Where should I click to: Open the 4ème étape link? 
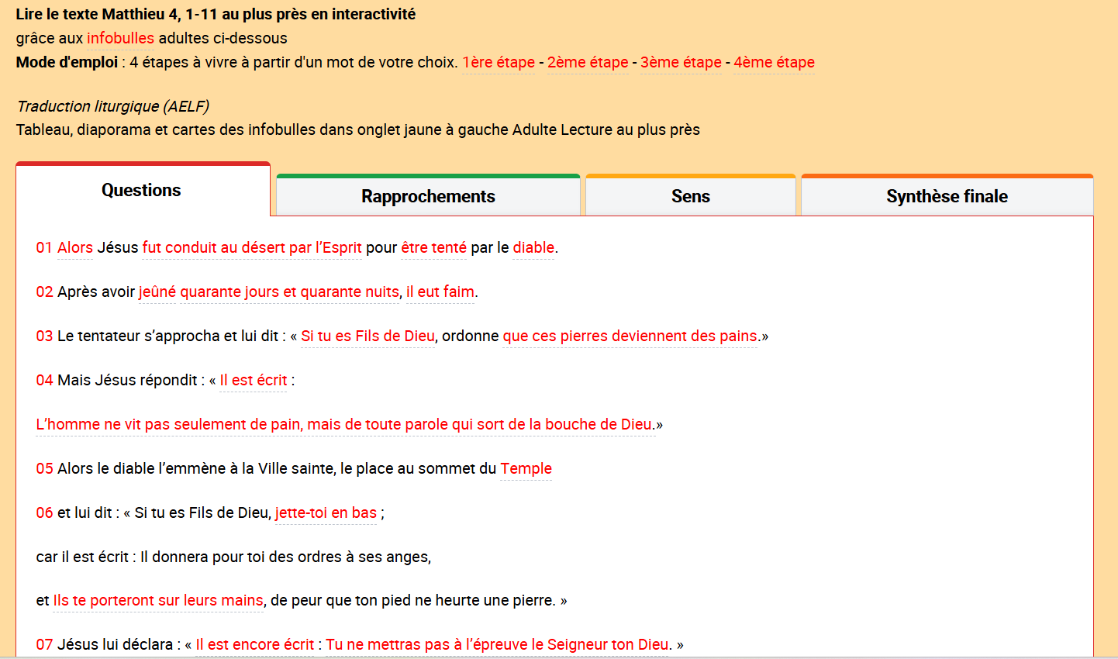tap(774, 62)
